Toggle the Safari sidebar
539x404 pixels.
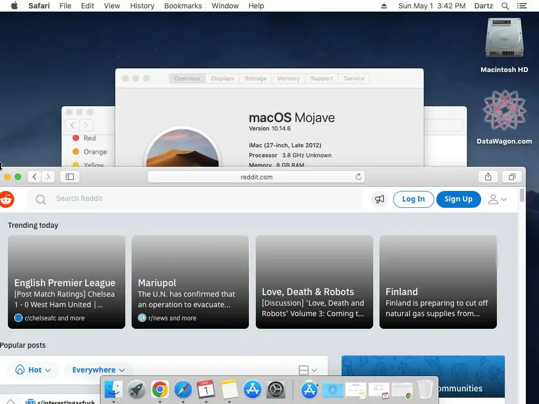(70, 177)
